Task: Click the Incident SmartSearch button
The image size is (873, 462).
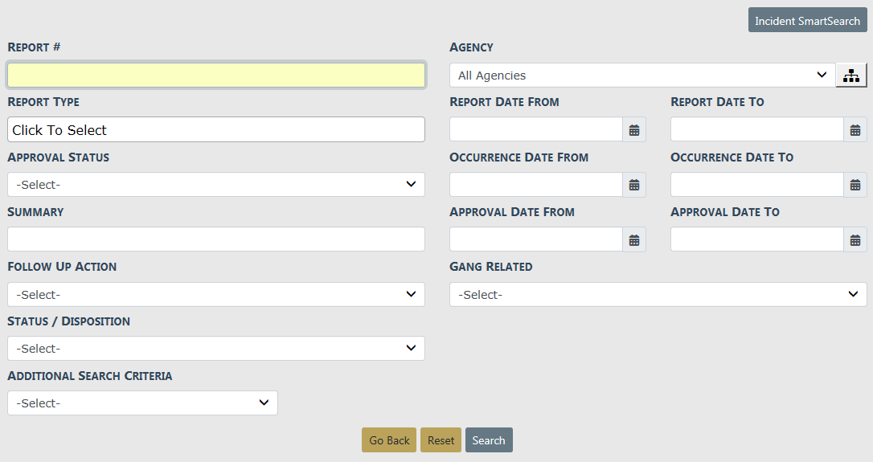Action: tap(807, 21)
